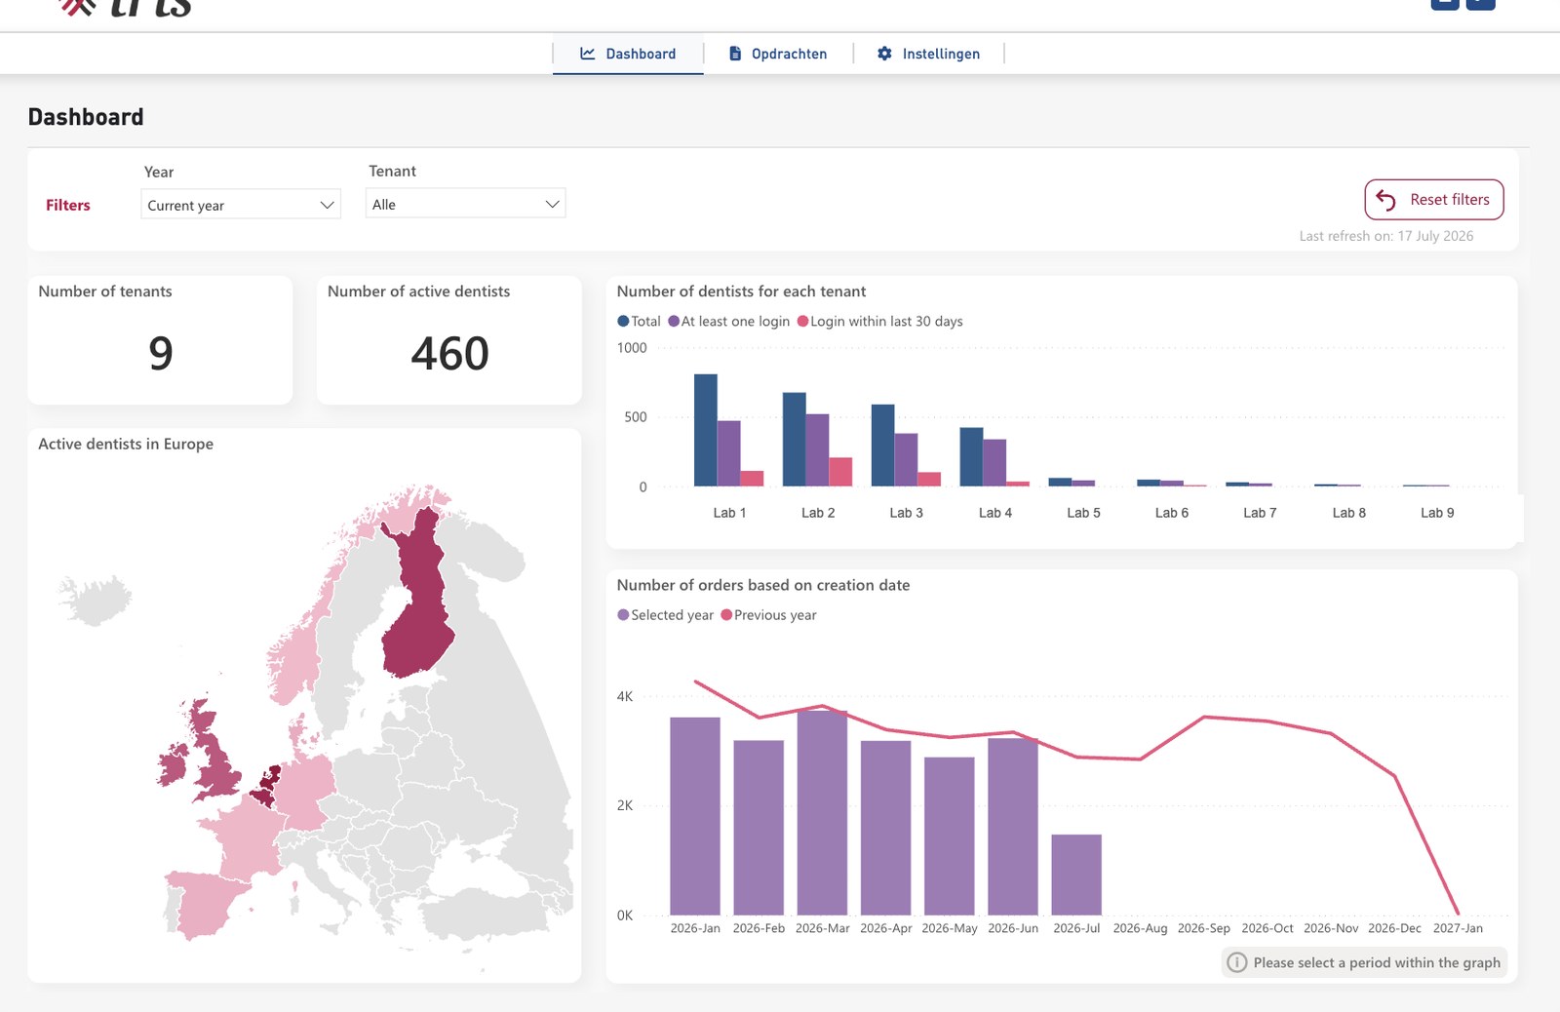Image resolution: width=1560 pixels, height=1012 pixels.
Task: Select the 2026-Jun orders bar
Action: (x=1013, y=827)
